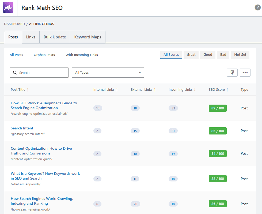This screenshot has height=214, width=262.
Task: Click the 88 / 100 SEO score badge
Action: coord(218,179)
